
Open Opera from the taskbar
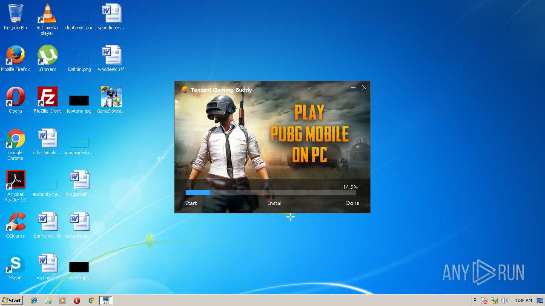[x=77, y=300]
